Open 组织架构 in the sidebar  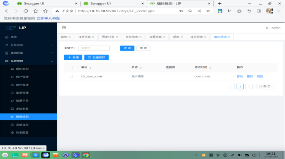pos(29,69)
